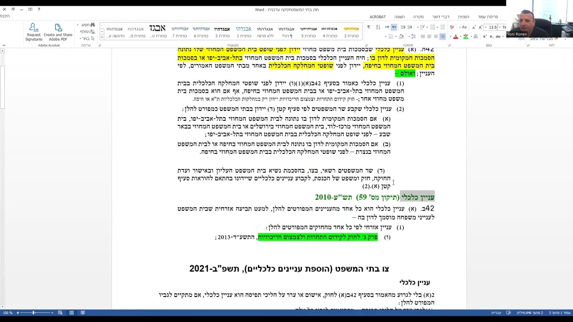Image resolution: width=573 pixels, height=322 pixels.
Task: Click the Sort icon in paragraph group
Action: 378,27
